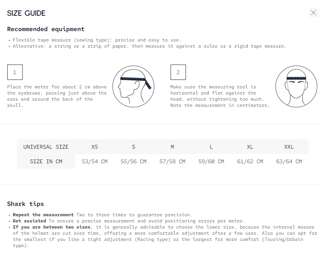Select the XXL size column header

(x=289, y=147)
